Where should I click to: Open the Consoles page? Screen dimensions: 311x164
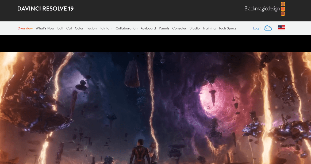coord(179,28)
